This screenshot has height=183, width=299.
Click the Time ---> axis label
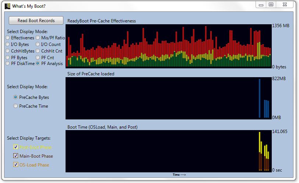pos(179,175)
